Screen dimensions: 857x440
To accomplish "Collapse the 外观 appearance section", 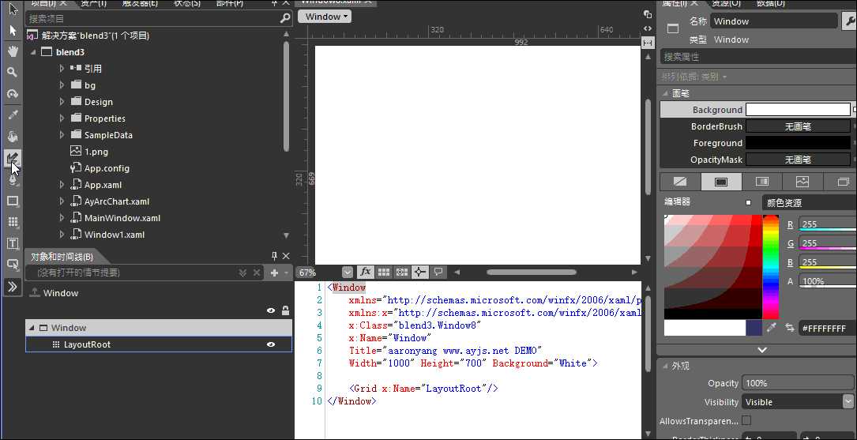I will [665, 367].
